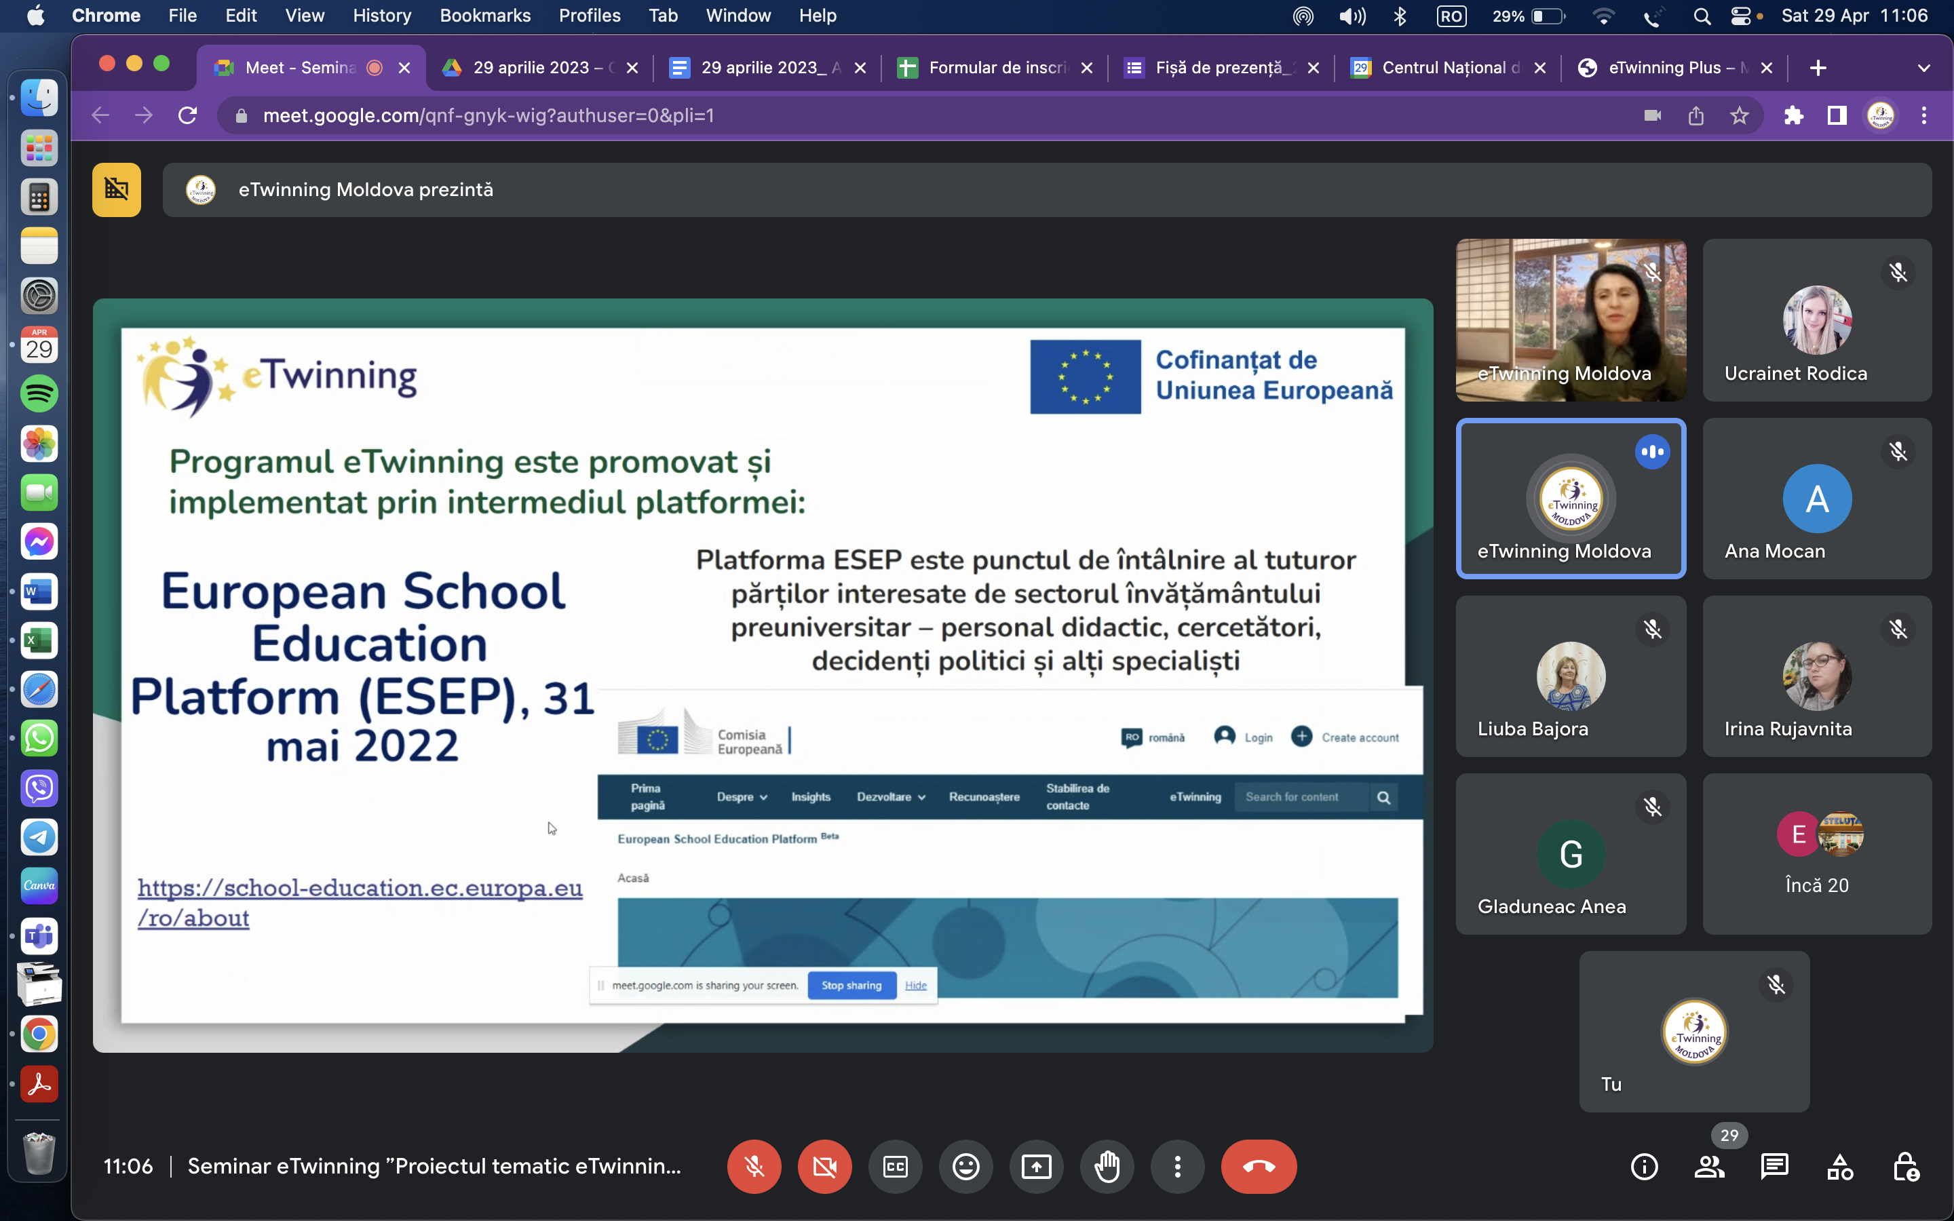
Task: Switch to eTwinning Plus tab
Action: click(1674, 68)
